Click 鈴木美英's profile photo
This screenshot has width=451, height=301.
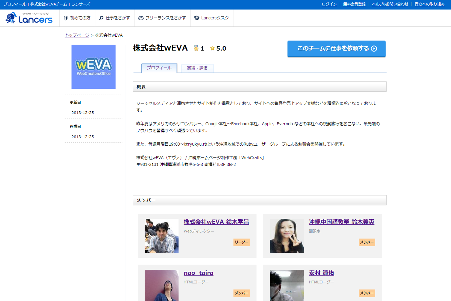(287, 236)
